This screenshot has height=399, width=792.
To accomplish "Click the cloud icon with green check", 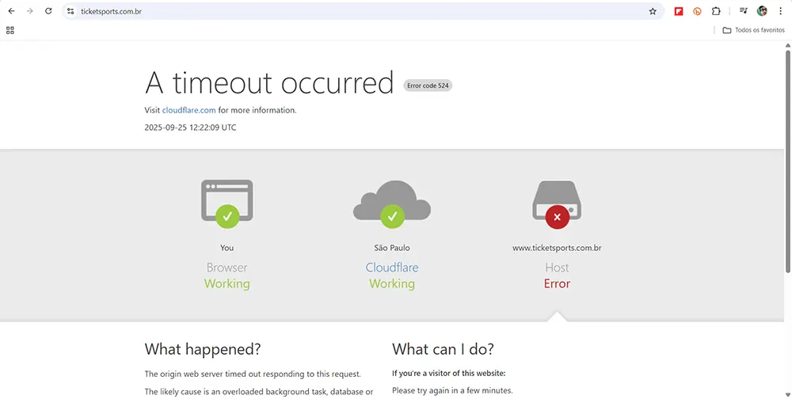I will pyautogui.click(x=392, y=203).
